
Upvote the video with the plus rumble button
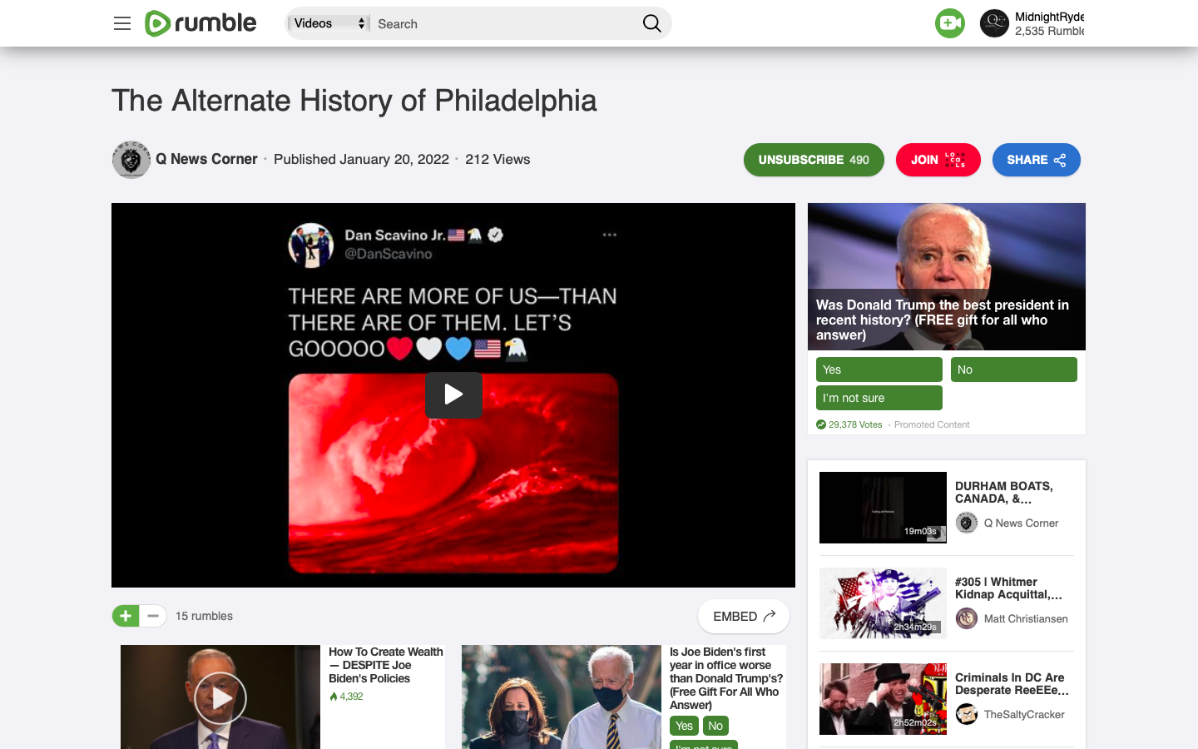[126, 616]
